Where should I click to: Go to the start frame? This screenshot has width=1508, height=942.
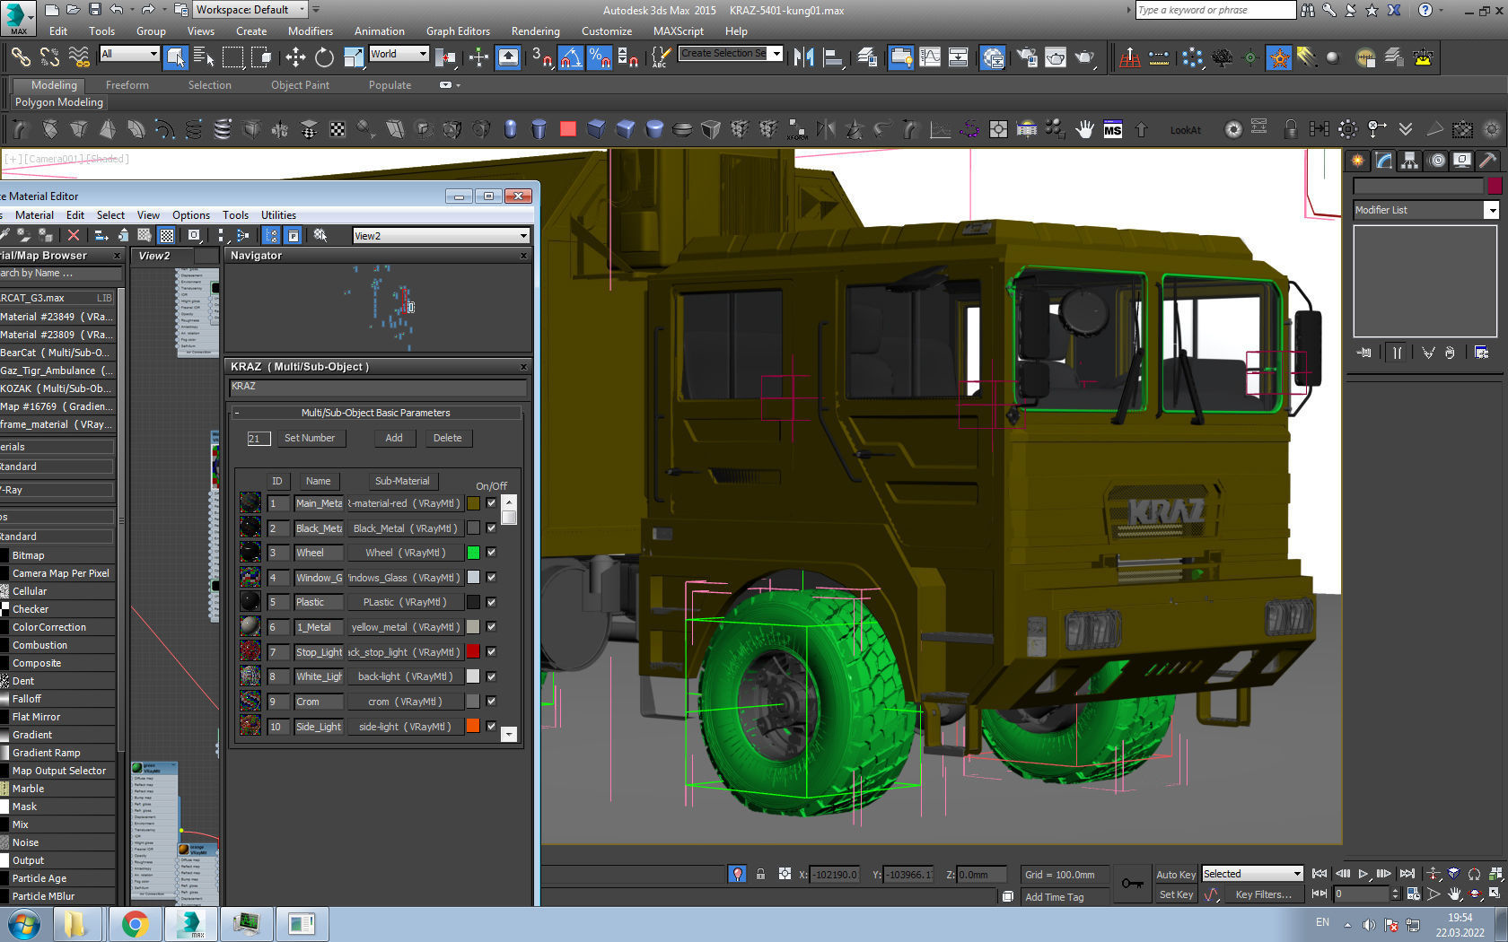click(1319, 874)
